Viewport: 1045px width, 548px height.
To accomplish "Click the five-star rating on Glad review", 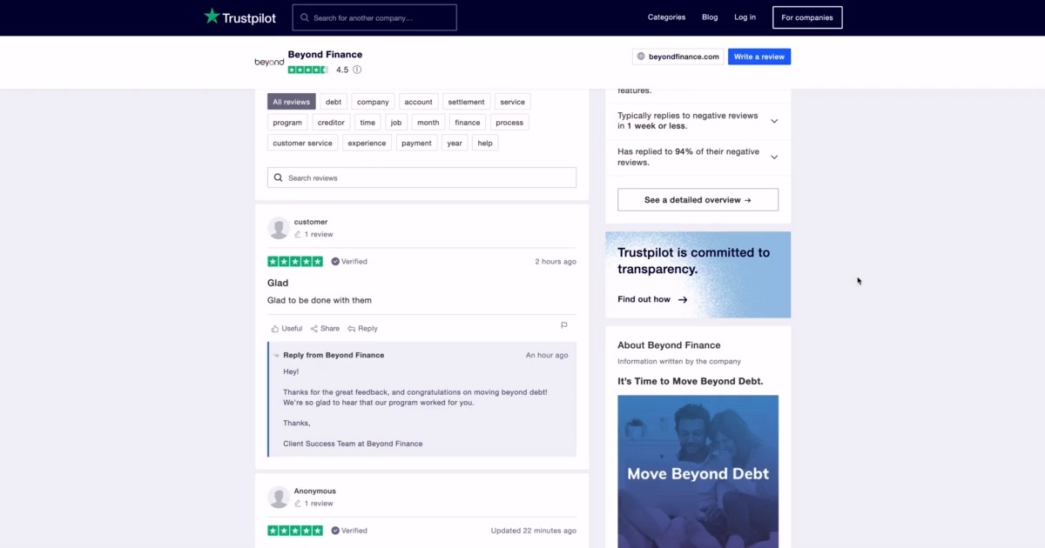I will click(x=295, y=261).
